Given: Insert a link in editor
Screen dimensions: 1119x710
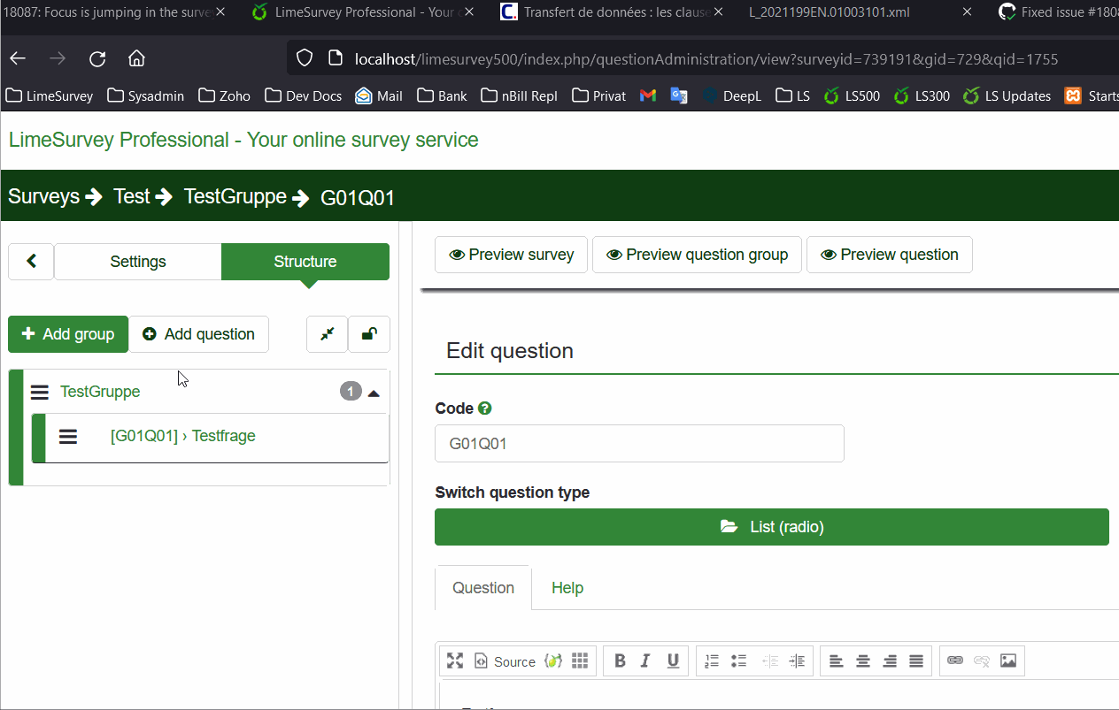Looking at the screenshot, I should pyautogui.click(x=954, y=660).
